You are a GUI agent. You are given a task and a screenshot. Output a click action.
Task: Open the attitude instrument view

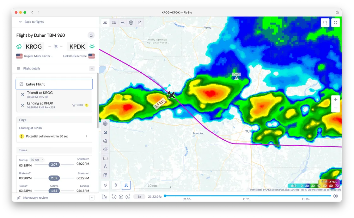131,22
